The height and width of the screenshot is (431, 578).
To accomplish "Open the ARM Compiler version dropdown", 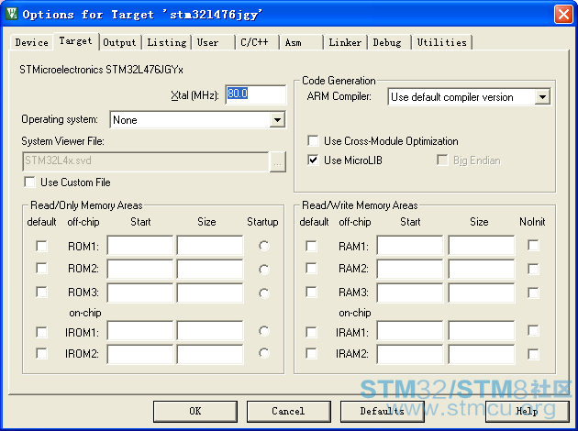I will pos(542,97).
